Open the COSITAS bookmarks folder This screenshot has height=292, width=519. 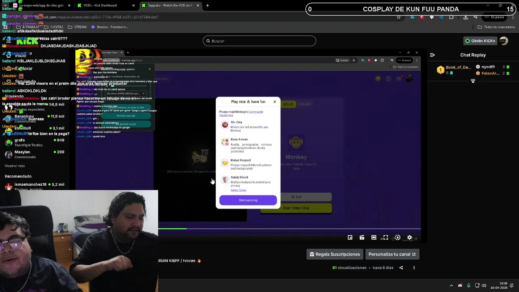53,27
